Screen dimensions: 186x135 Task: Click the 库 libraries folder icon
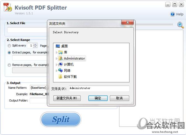(60, 52)
